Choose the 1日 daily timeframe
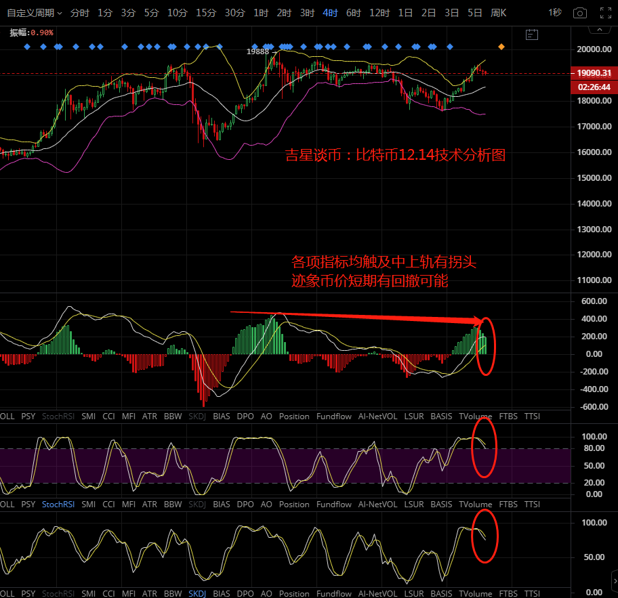Screen dimensions: 618x598 [x=405, y=13]
